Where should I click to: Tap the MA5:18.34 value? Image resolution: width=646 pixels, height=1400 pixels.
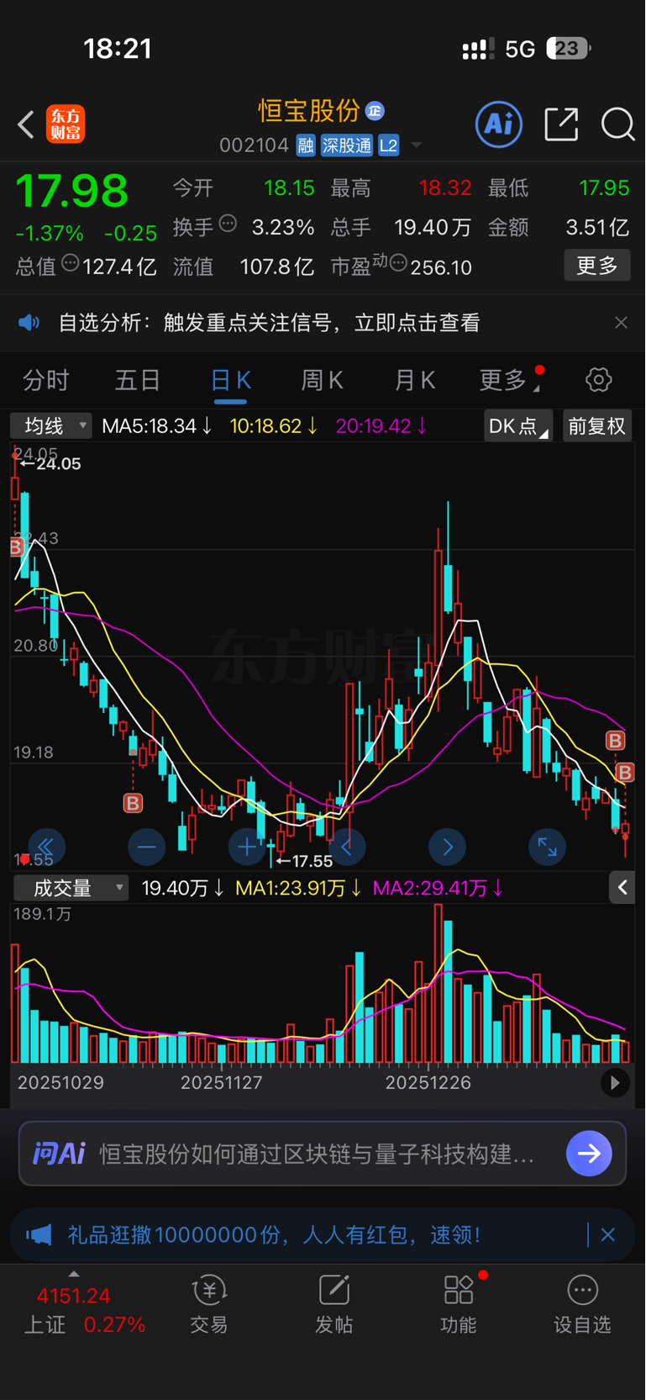pyautogui.click(x=157, y=426)
